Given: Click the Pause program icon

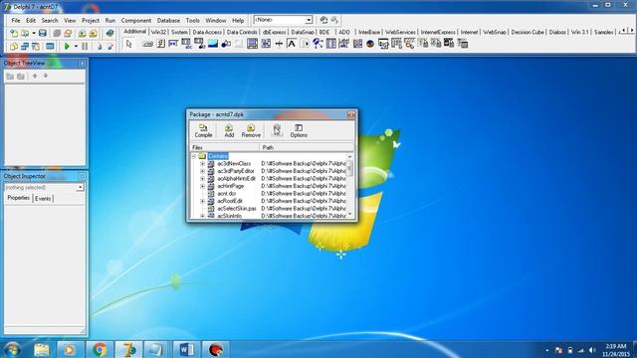Looking at the screenshot, I should coord(85,47).
